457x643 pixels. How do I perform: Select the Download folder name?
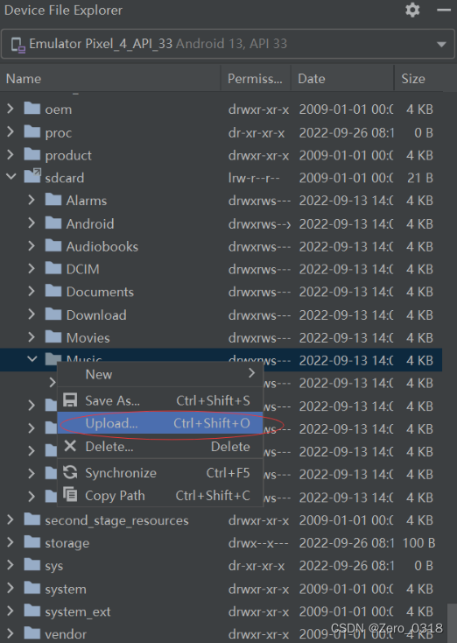(x=96, y=315)
